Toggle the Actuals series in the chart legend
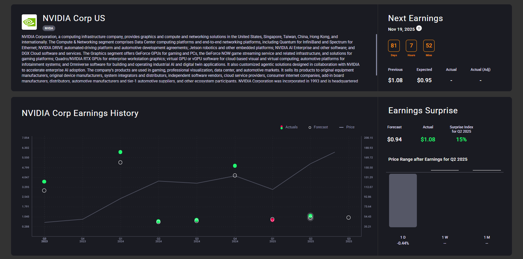This screenshot has width=523, height=259. 289,127
